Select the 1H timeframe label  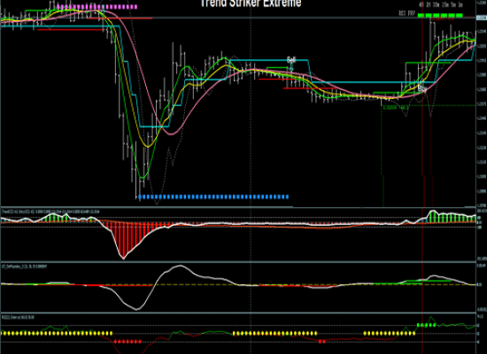coord(429,4)
